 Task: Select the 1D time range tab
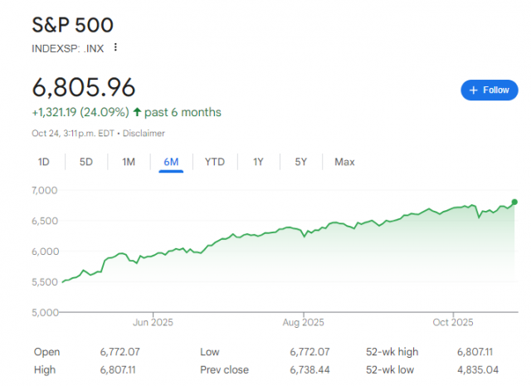tap(44, 162)
